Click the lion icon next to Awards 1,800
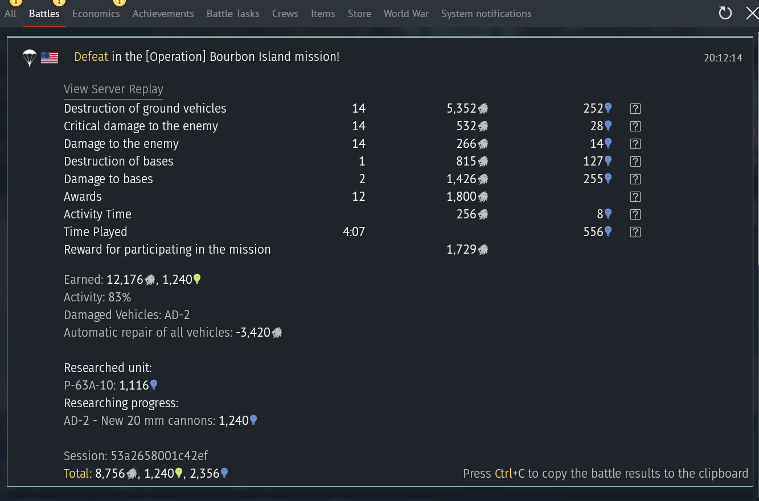Image resolution: width=759 pixels, height=501 pixels. click(483, 197)
